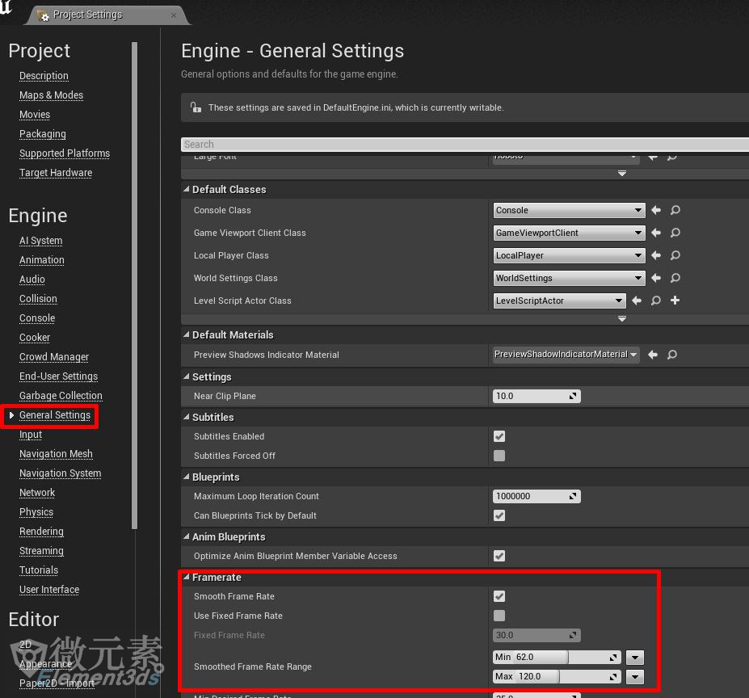This screenshot has width=749, height=698.
Task: Open Supported Platforms settings
Action: (x=65, y=153)
